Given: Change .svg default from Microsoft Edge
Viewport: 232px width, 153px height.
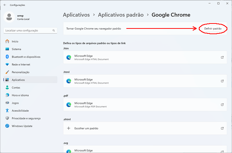Looking at the screenshot, I should pyautogui.click(x=145, y=149).
